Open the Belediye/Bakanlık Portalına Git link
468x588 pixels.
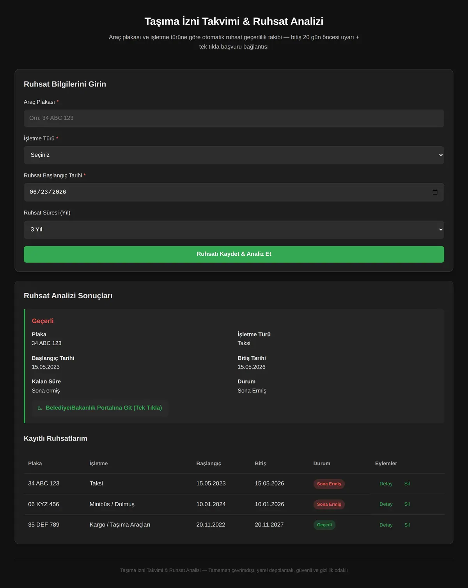pyautogui.click(x=100, y=408)
